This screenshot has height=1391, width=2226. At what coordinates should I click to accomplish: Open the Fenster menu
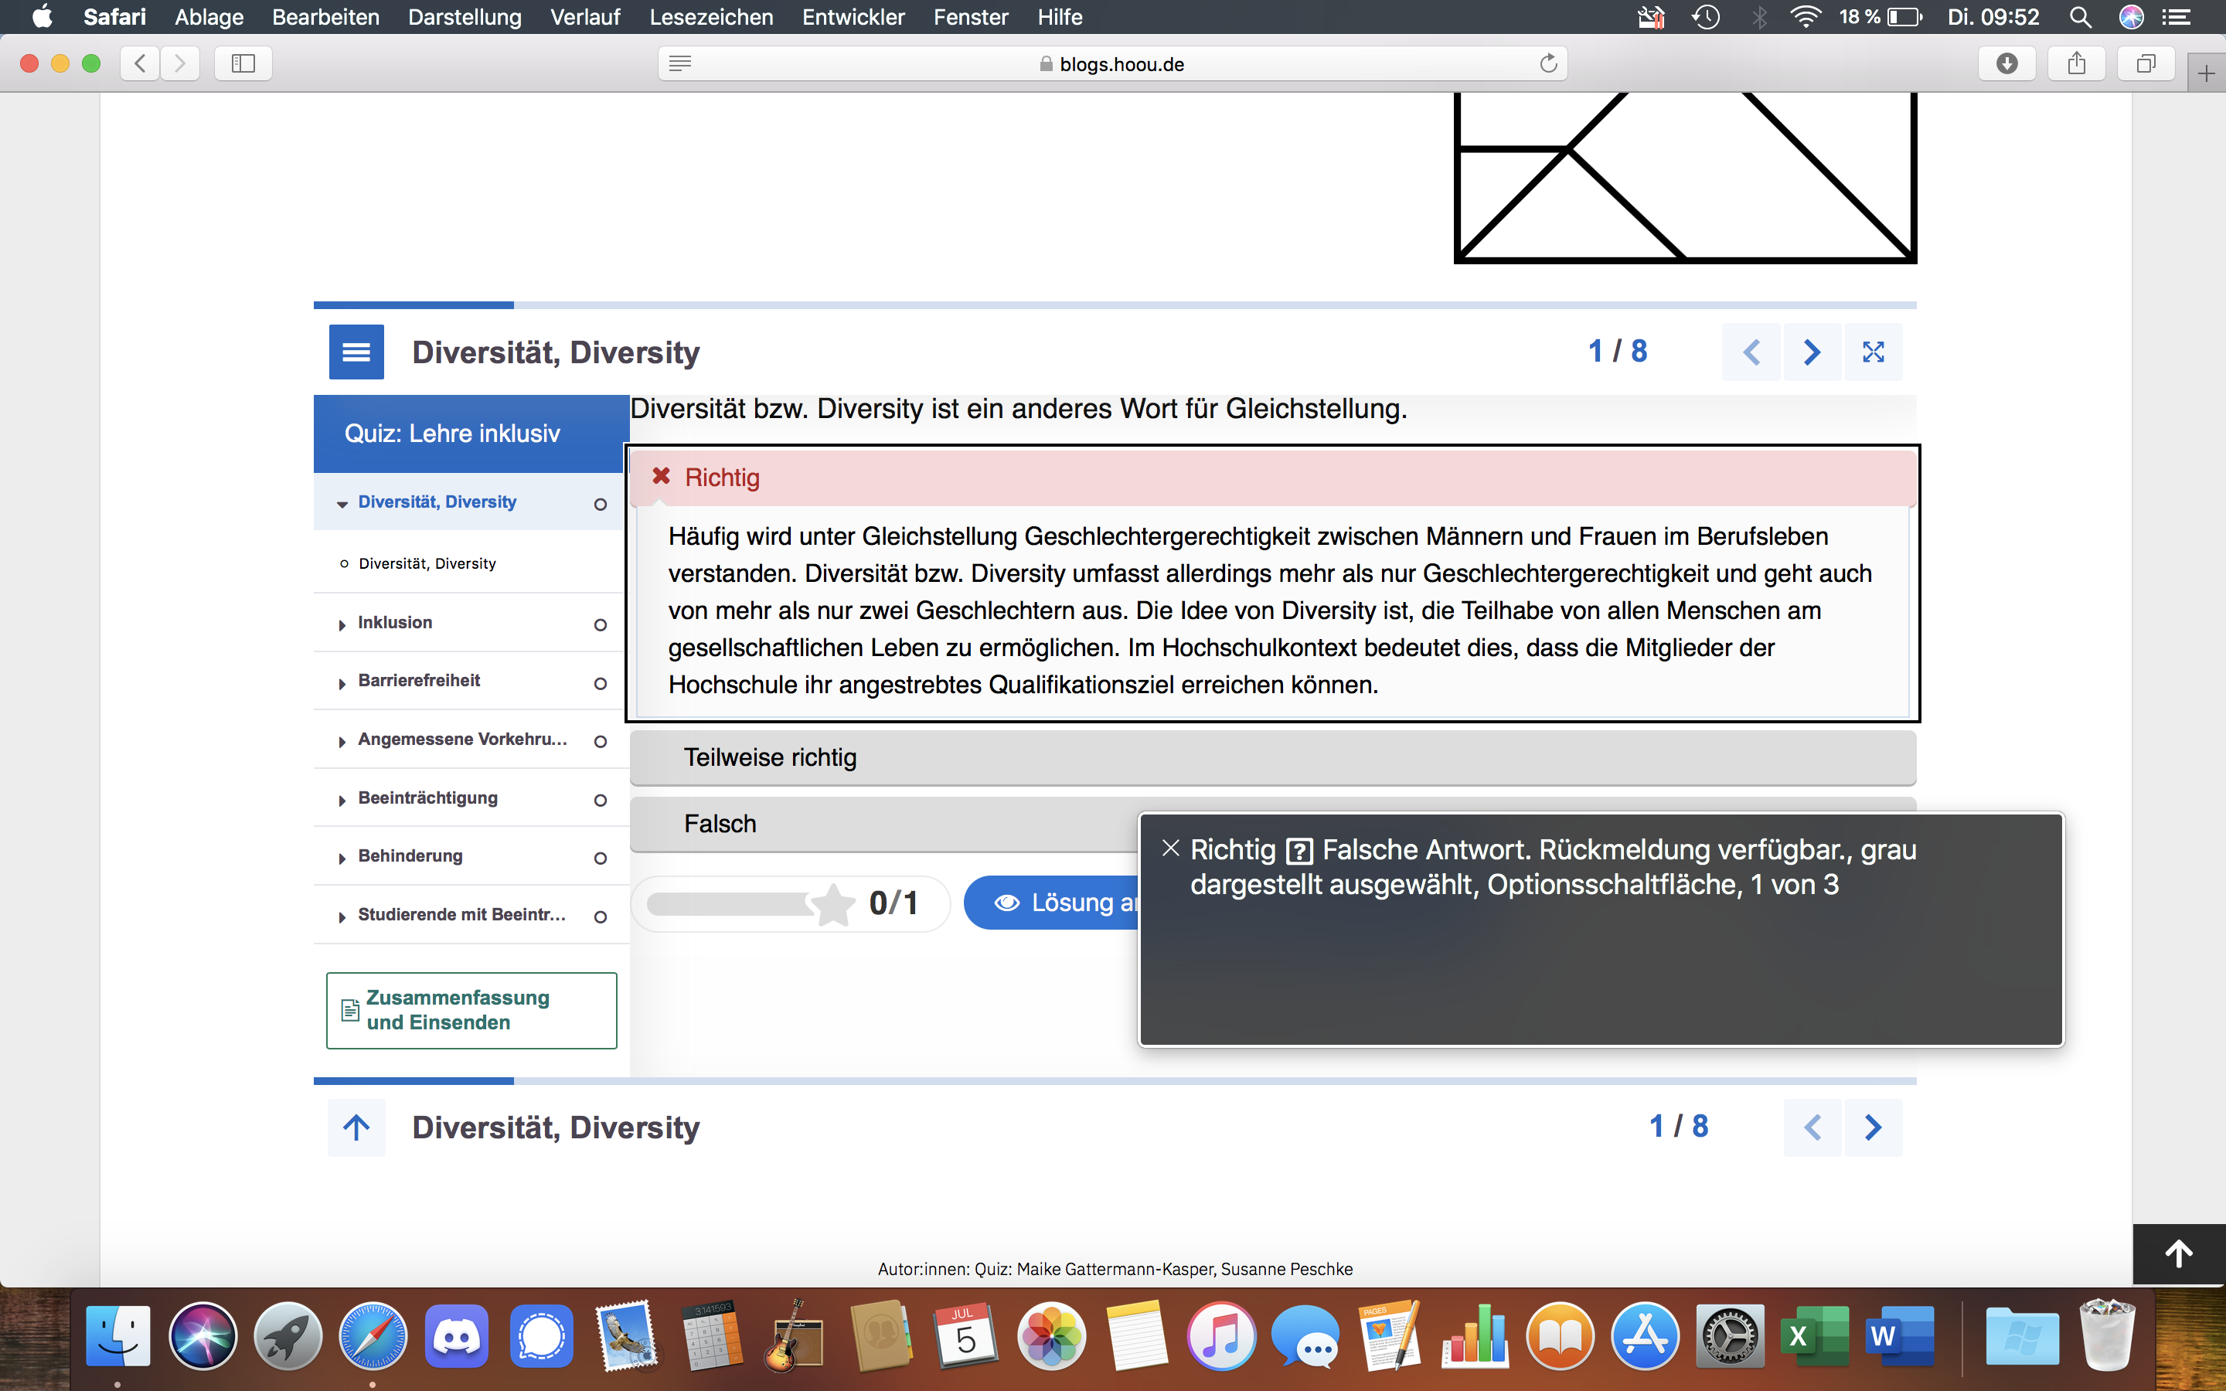[x=971, y=16]
